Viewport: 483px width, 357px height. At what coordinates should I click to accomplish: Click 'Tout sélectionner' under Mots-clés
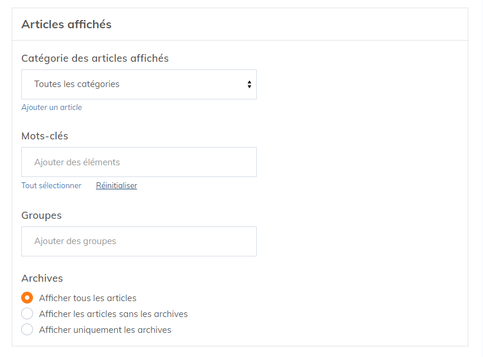[51, 185]
